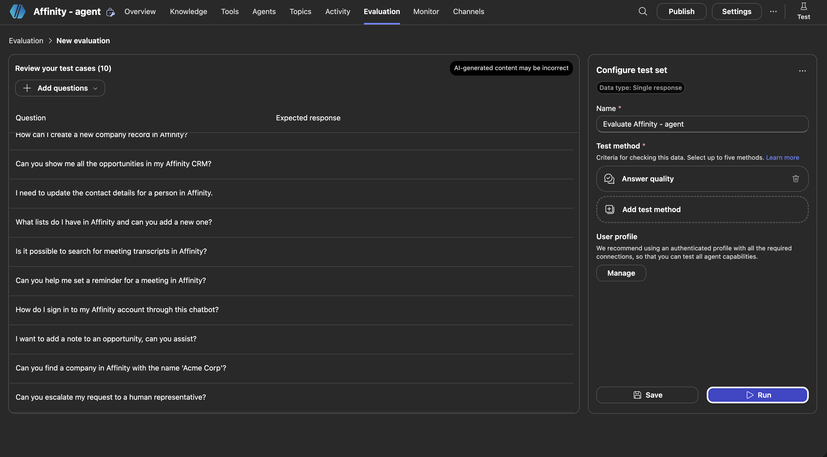Click the Add test method plus icon
The image size is (827, 457).
point(610,209)
